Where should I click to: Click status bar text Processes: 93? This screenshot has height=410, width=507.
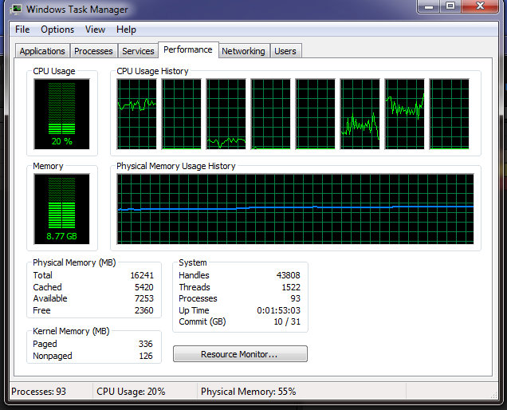pos(39,392)
